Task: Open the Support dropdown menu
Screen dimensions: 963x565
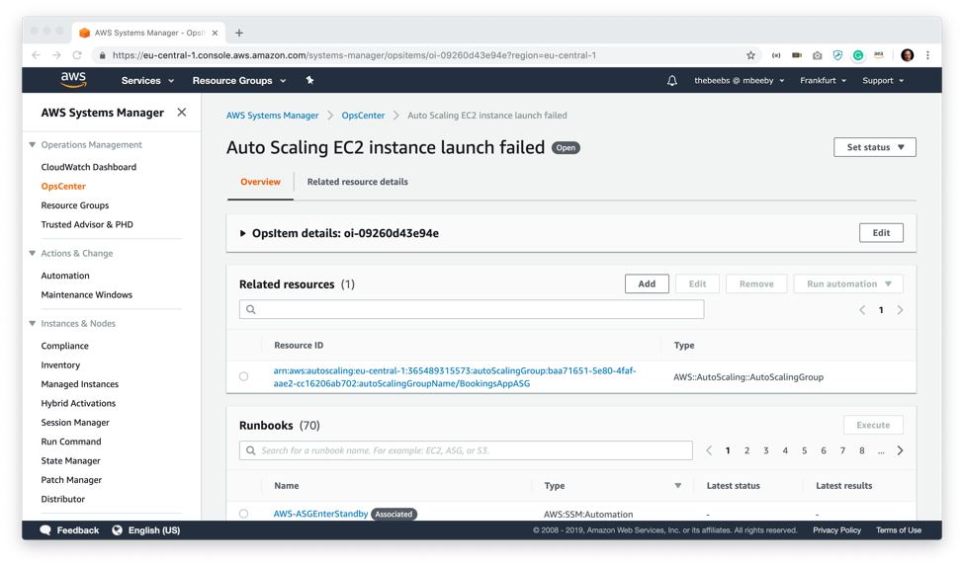Action: point(883,80)
